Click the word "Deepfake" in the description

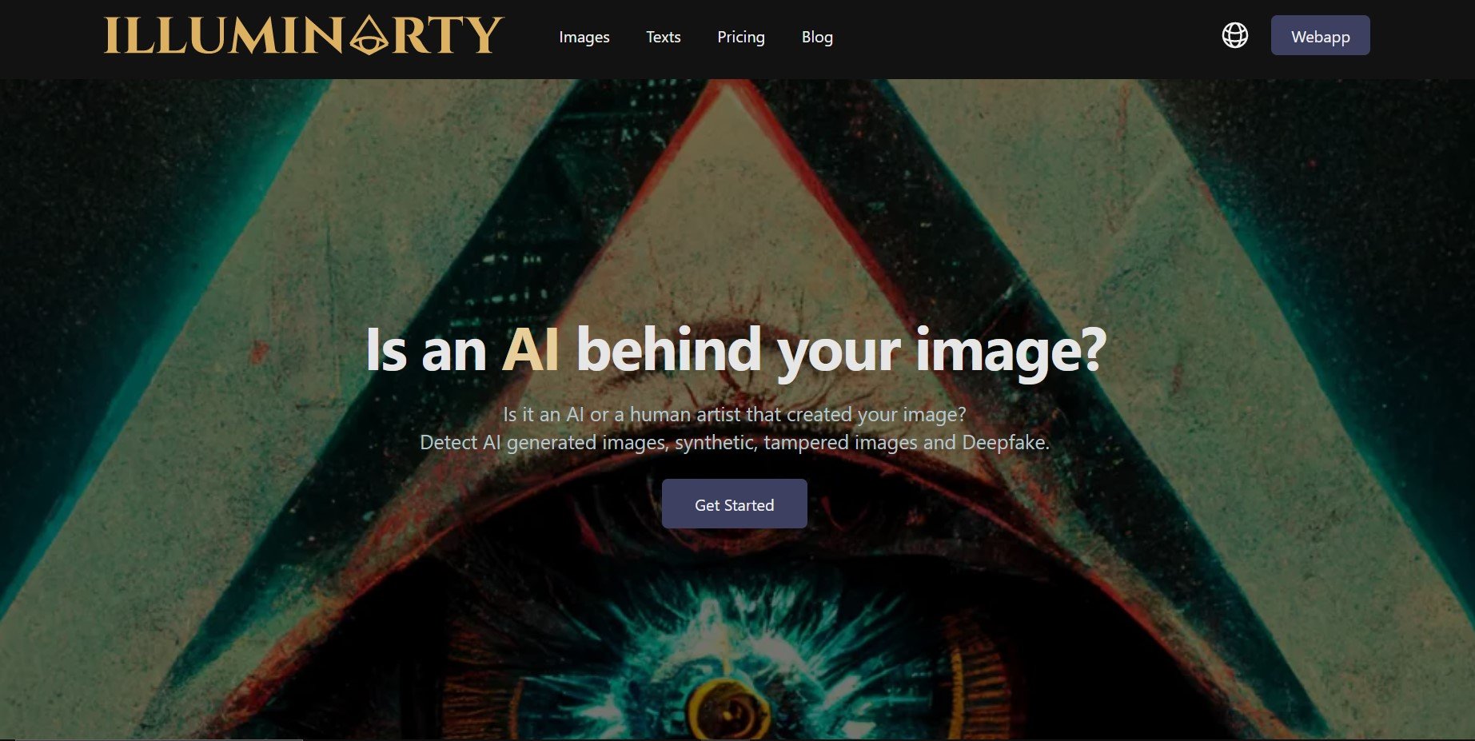[1005, 442]
